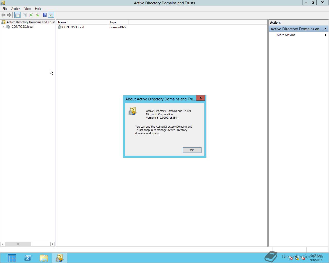This screenshot has width=329, height=263.
Task: Open the Action menu
Action: (x=16, y=9)
